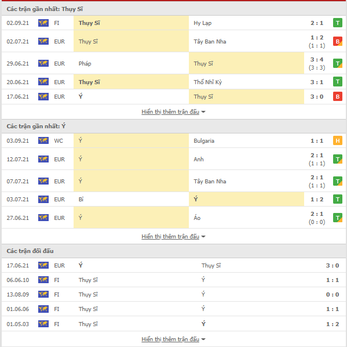The height and width of the screenshot is (347, 347).
Task: Open team Bỉ in 03.07.21 row
Action: tap(81, 200)
